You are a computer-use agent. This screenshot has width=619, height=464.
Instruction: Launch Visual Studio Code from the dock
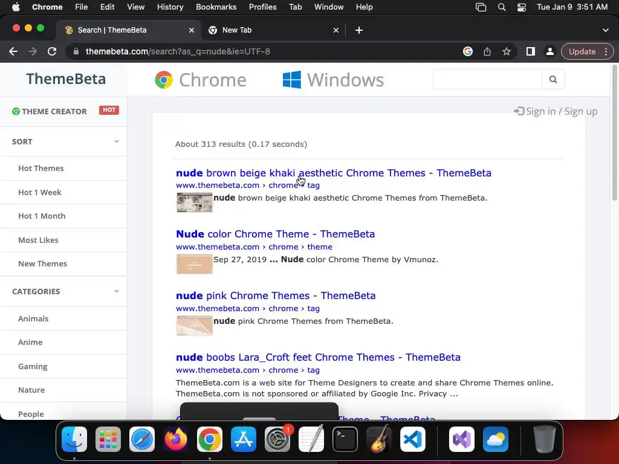(x=413, y=439)
